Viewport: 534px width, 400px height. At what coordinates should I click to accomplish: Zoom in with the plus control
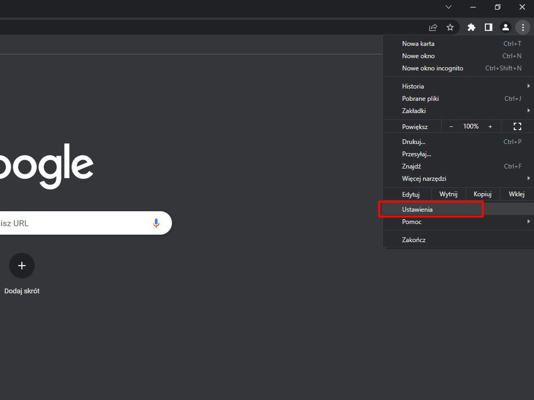(x=490, y=126)
